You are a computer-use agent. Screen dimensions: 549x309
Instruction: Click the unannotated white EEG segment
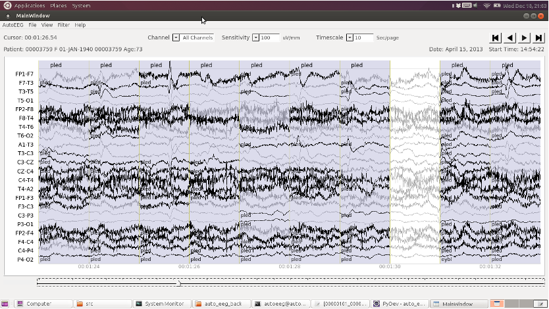coord(415,162)
